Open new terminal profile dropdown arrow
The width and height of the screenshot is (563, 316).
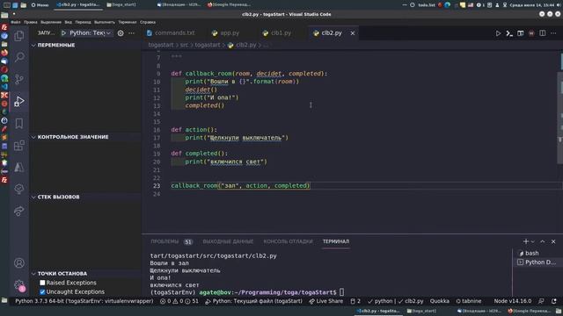[x=533, y=241]
